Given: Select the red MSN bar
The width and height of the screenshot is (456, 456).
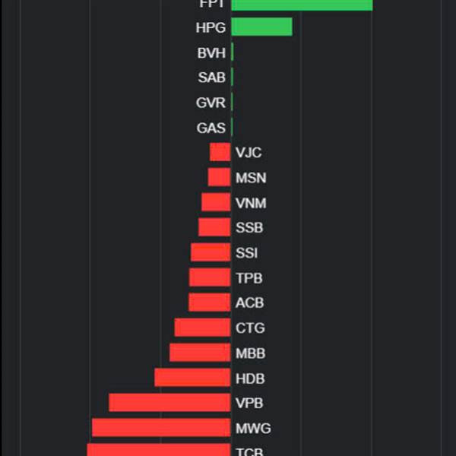Looking at the screenshot, I should (220, 177).
